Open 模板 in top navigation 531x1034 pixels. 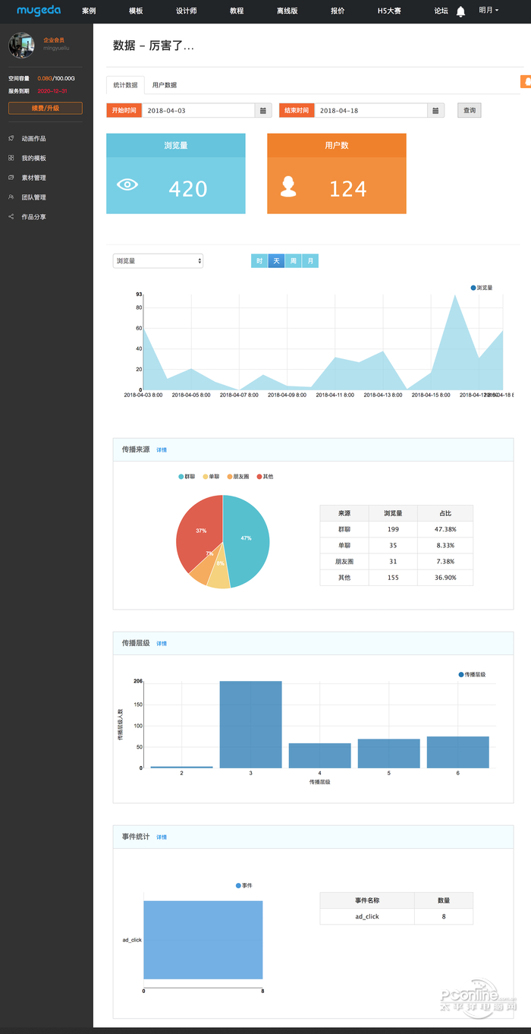pyautogui.click(x=136, y=11)
